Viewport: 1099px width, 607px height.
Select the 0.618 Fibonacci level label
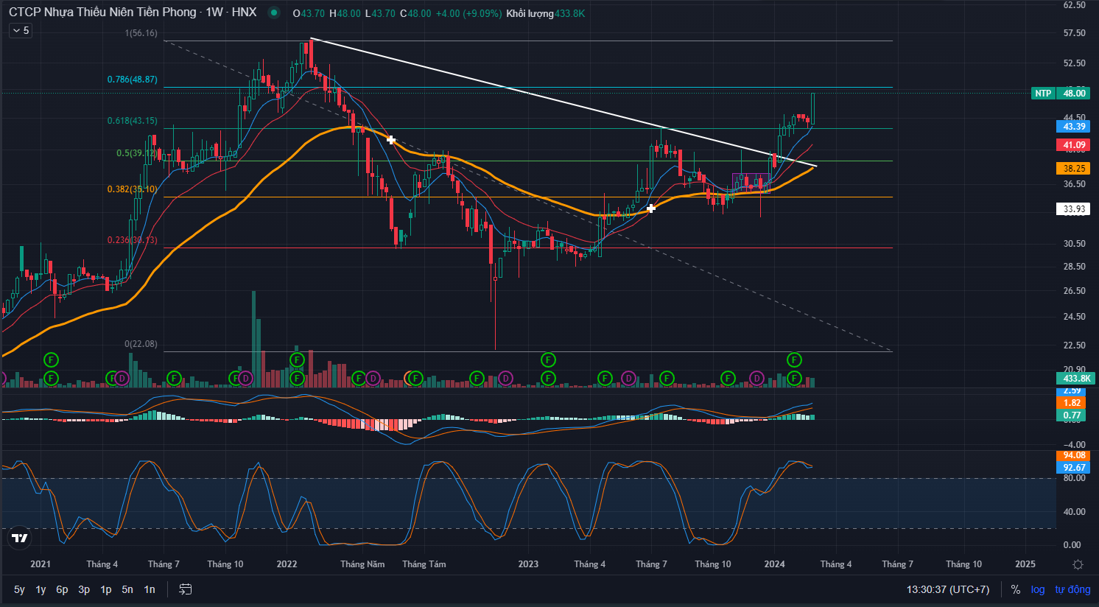coord(132,120)
